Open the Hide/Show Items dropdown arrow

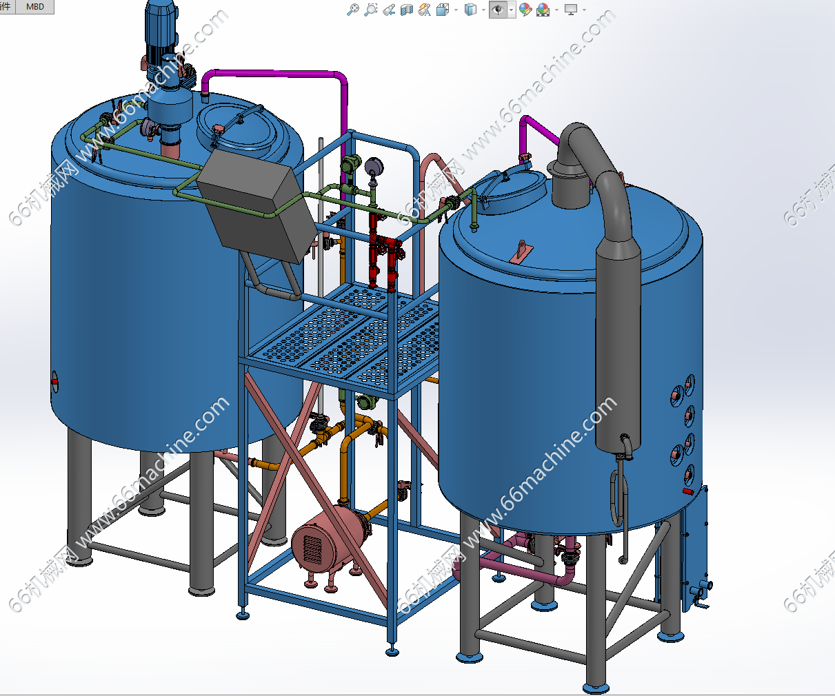coord(511,10)
